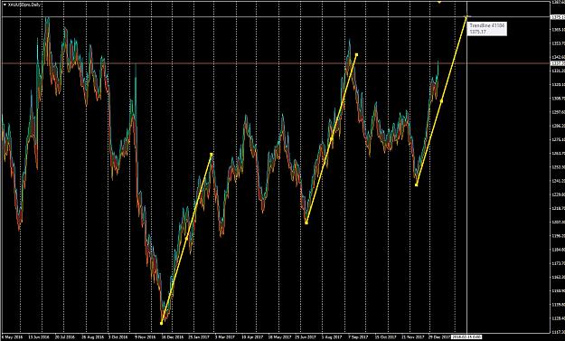Select the second trendline's bottom anchor point
The height and width of the screenshot is (341, 565).
click(306, 223)
